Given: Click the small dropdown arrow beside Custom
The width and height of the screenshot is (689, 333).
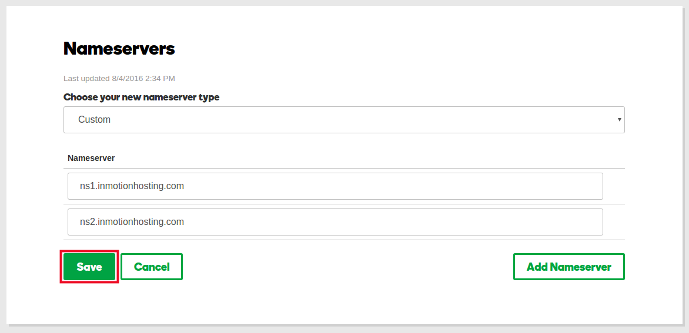Looking at the screenshot, I should click(619, 120).
